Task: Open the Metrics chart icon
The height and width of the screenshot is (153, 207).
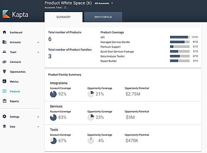Action: pos(5,81)
